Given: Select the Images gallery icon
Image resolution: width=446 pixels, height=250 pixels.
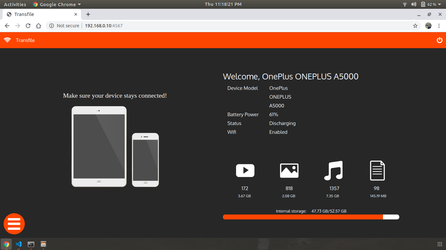Looking at the screenshot, I should click(x=289, y=170).
